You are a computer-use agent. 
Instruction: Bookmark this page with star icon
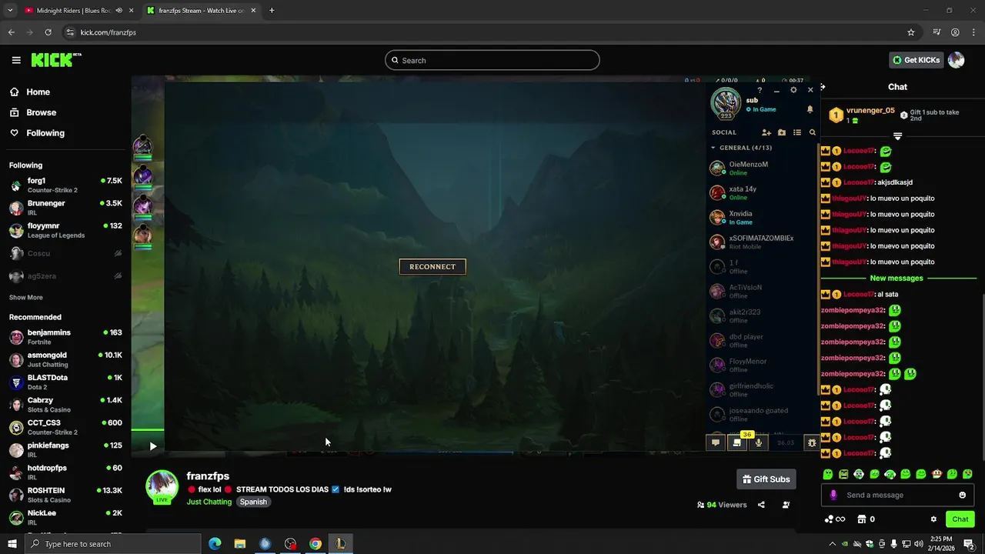[x=911, y=32]
